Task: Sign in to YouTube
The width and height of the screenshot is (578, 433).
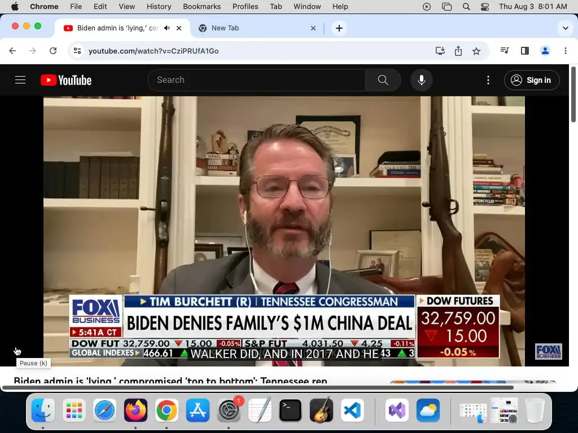Action: 532,80
